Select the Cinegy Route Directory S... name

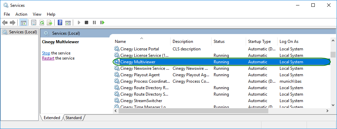[145, 94]
